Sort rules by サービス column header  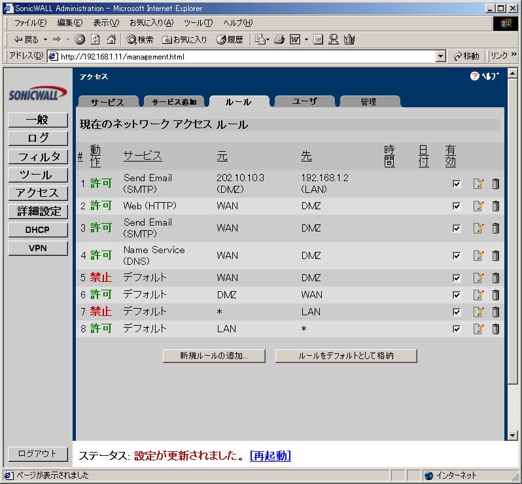click(x=143, y=156)
